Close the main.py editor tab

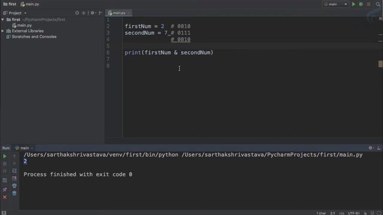pos(129,13)
